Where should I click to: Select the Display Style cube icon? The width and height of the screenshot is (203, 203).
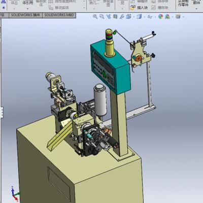click(139, 16)
